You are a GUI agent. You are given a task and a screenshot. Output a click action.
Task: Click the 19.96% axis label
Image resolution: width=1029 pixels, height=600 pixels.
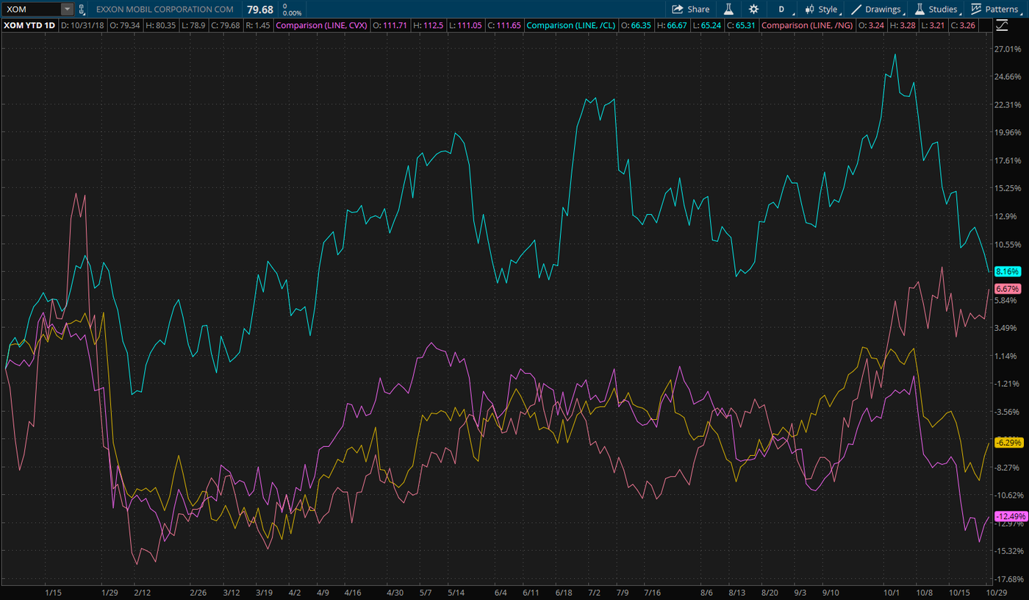[x=1008, y=132]
